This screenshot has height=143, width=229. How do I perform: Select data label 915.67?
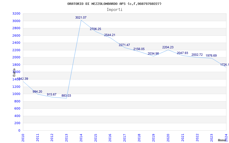pyautogui.click(x=52, y=94)
